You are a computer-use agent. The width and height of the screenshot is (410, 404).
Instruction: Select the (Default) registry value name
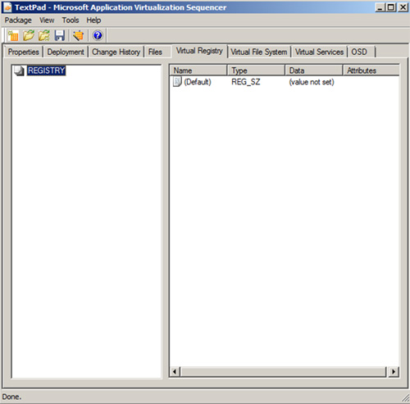tap(198, 82)
